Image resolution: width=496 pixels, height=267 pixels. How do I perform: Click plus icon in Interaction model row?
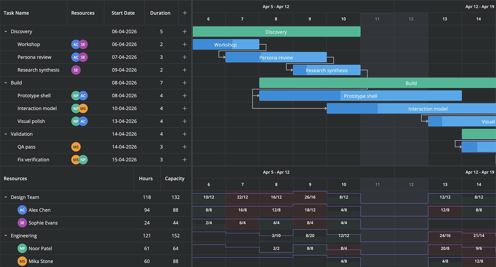[x=184, y=108]
